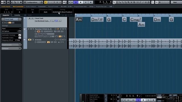Solo the 10 drums track
The width and height of the screenshot is (182, 102).
tap(32, 40)
